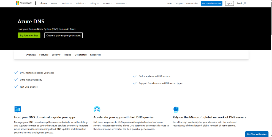Click the global network globe icon
The image size is (272, 137).
pos(176,109)
